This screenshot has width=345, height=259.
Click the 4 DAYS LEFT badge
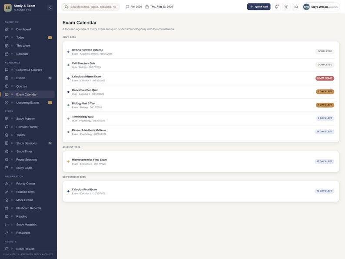pyautogui.click(x=325, y=105)
